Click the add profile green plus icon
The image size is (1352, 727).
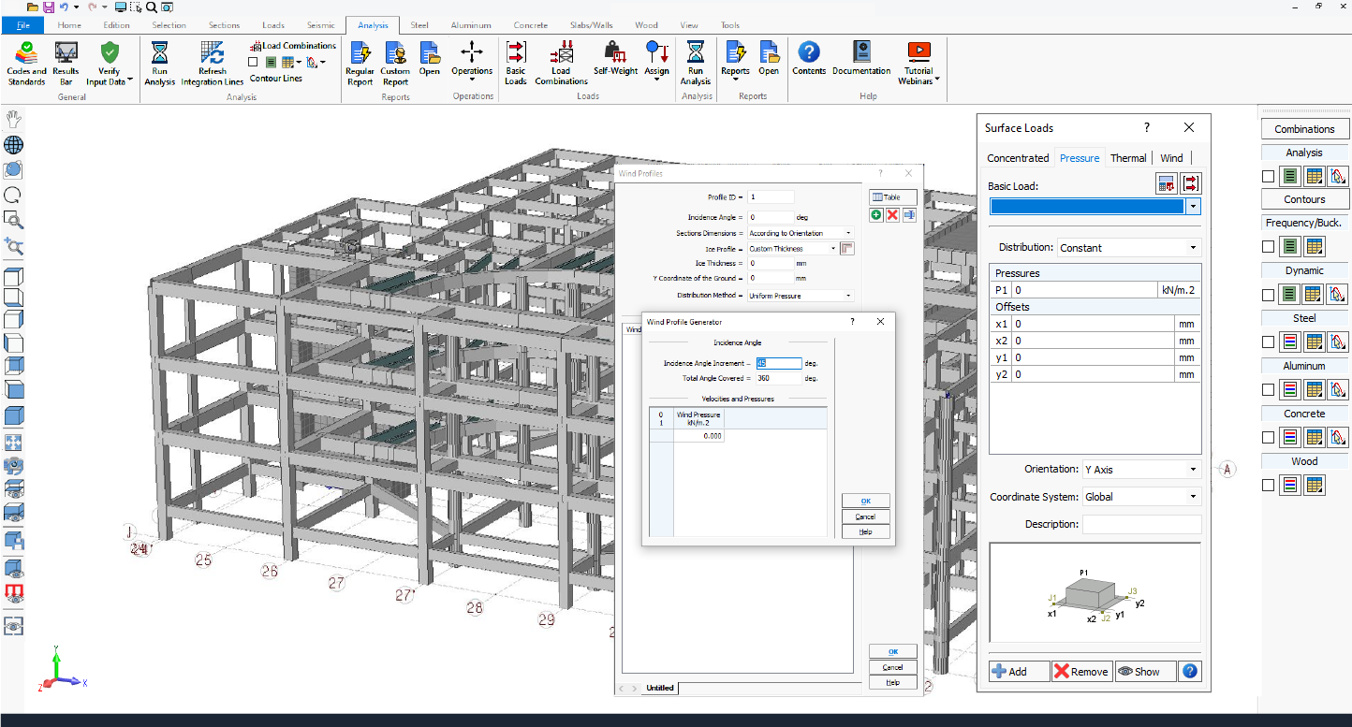point(876,215)
